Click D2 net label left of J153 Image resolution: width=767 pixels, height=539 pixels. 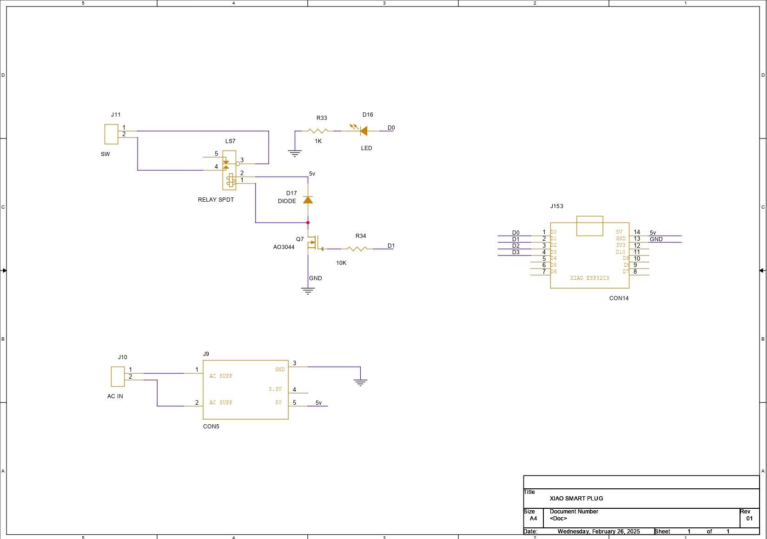(x=516, y=246)
